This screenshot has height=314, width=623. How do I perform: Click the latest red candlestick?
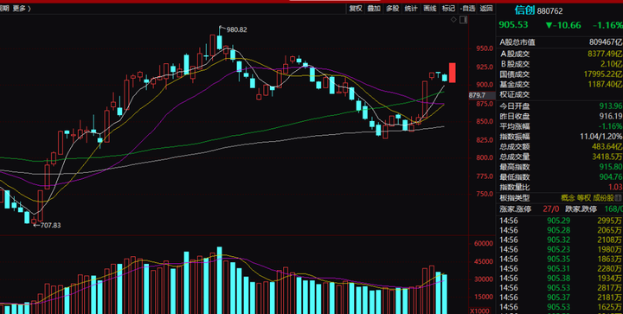pos(453,73)
